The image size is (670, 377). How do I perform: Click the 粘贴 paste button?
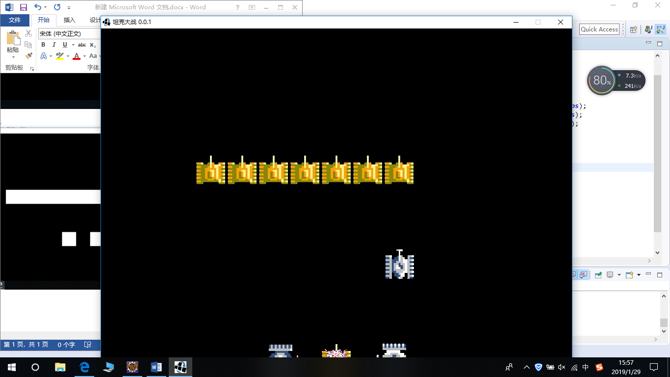point(13,42)
